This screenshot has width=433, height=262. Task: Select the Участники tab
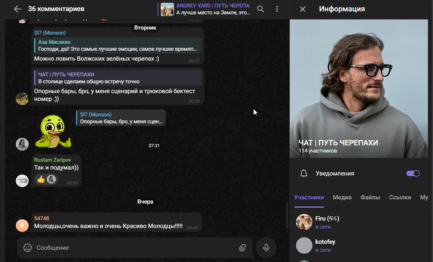coord(309,197)
